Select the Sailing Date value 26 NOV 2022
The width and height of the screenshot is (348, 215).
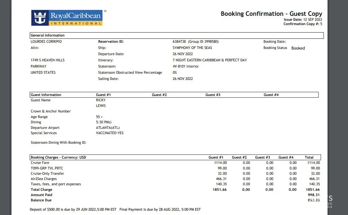[183, 79]
